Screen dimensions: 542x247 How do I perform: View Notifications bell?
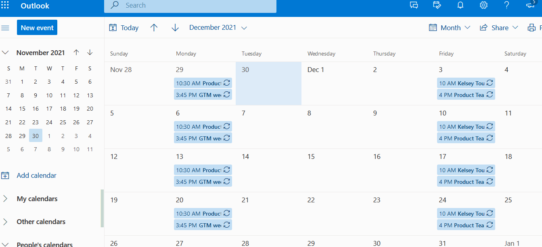click(460, 5)
